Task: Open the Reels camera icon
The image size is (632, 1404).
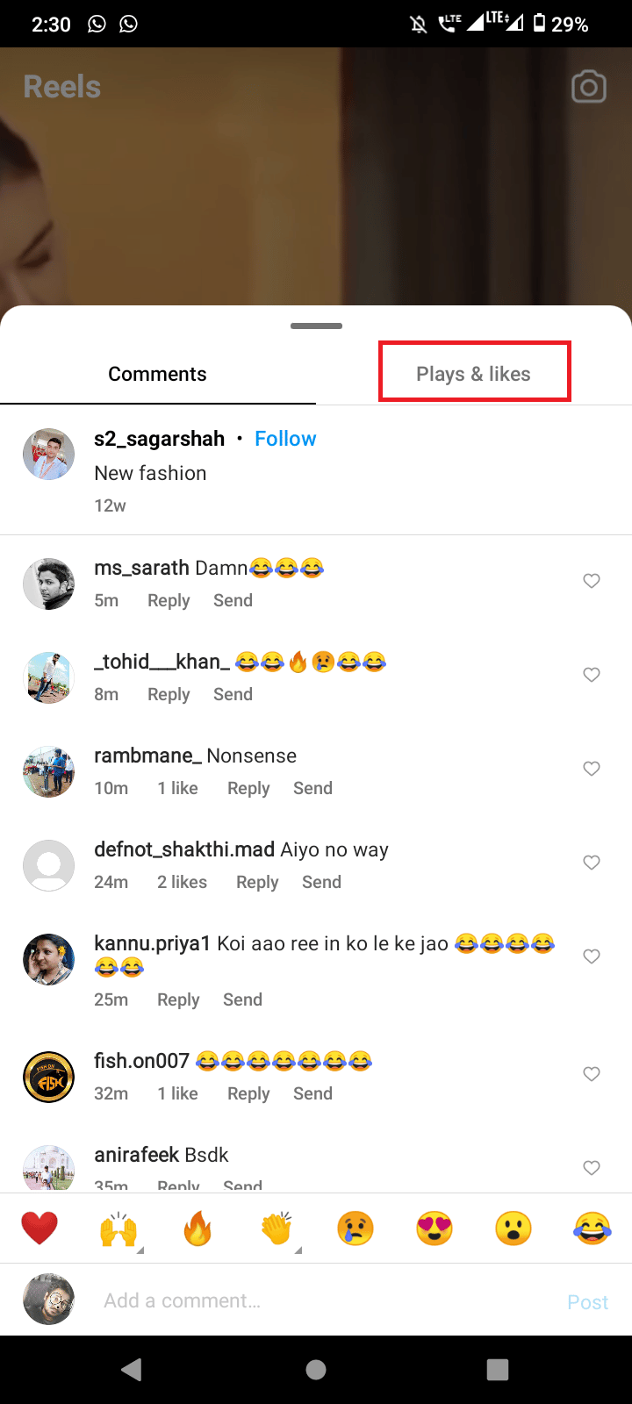Action: pos(588,87)
